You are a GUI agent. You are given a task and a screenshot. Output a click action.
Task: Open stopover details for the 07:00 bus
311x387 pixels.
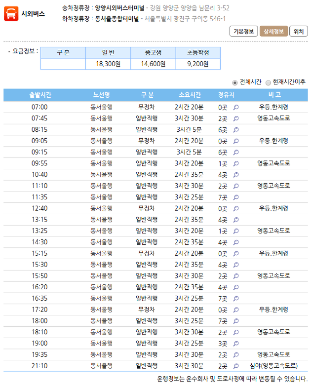tap(236, 108)
